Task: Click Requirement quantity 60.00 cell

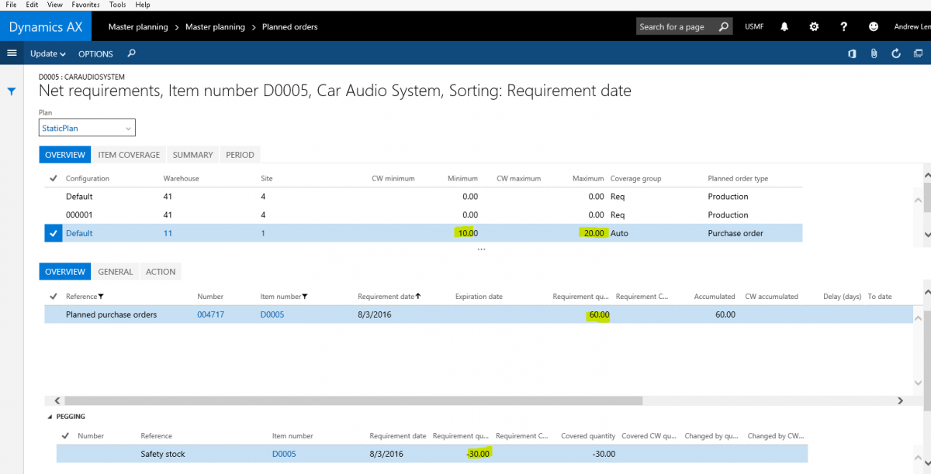Action: click(x=598, y=314)
